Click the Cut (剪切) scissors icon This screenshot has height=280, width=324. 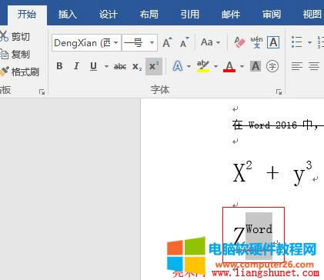tap(4, 36)
